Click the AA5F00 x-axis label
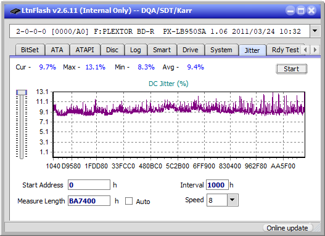The image size is (325, 236). click(282, 166)
